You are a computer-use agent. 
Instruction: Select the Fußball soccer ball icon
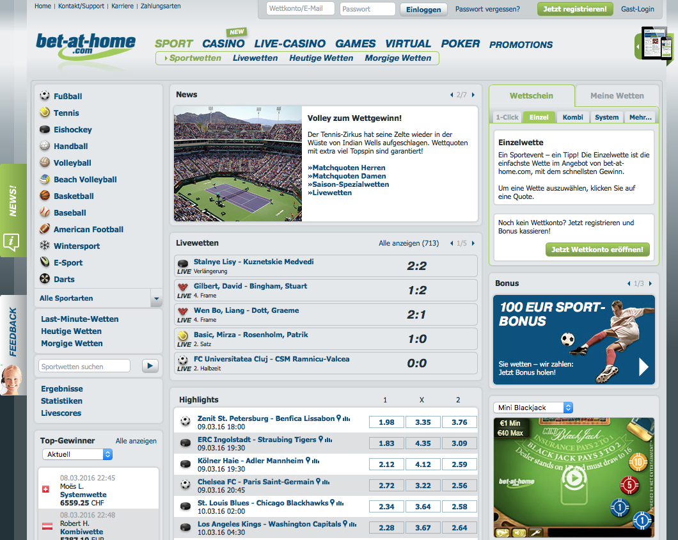coord(43,95)
